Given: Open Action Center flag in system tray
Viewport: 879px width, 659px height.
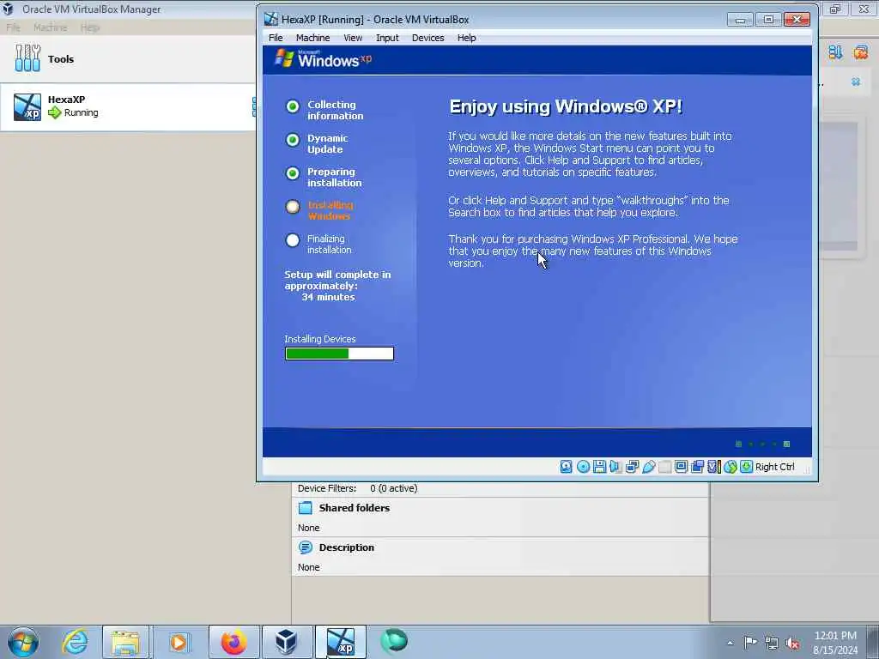Looking at the screenshot, I should coord(750,642).
